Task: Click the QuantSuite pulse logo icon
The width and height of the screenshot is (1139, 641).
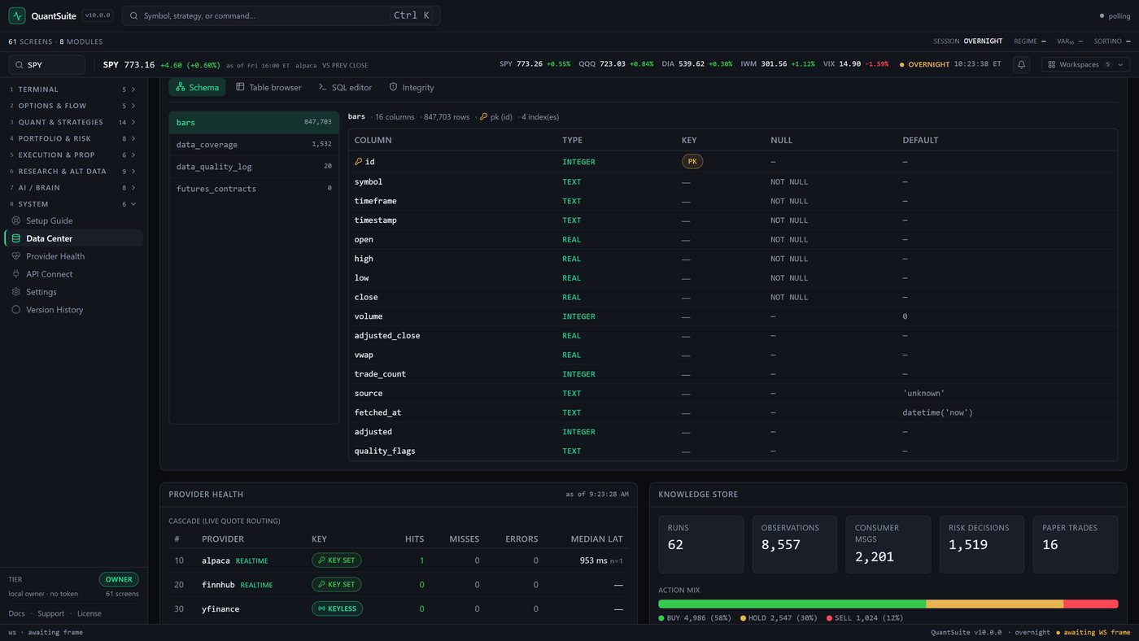Action: click(x=17, y=15)
